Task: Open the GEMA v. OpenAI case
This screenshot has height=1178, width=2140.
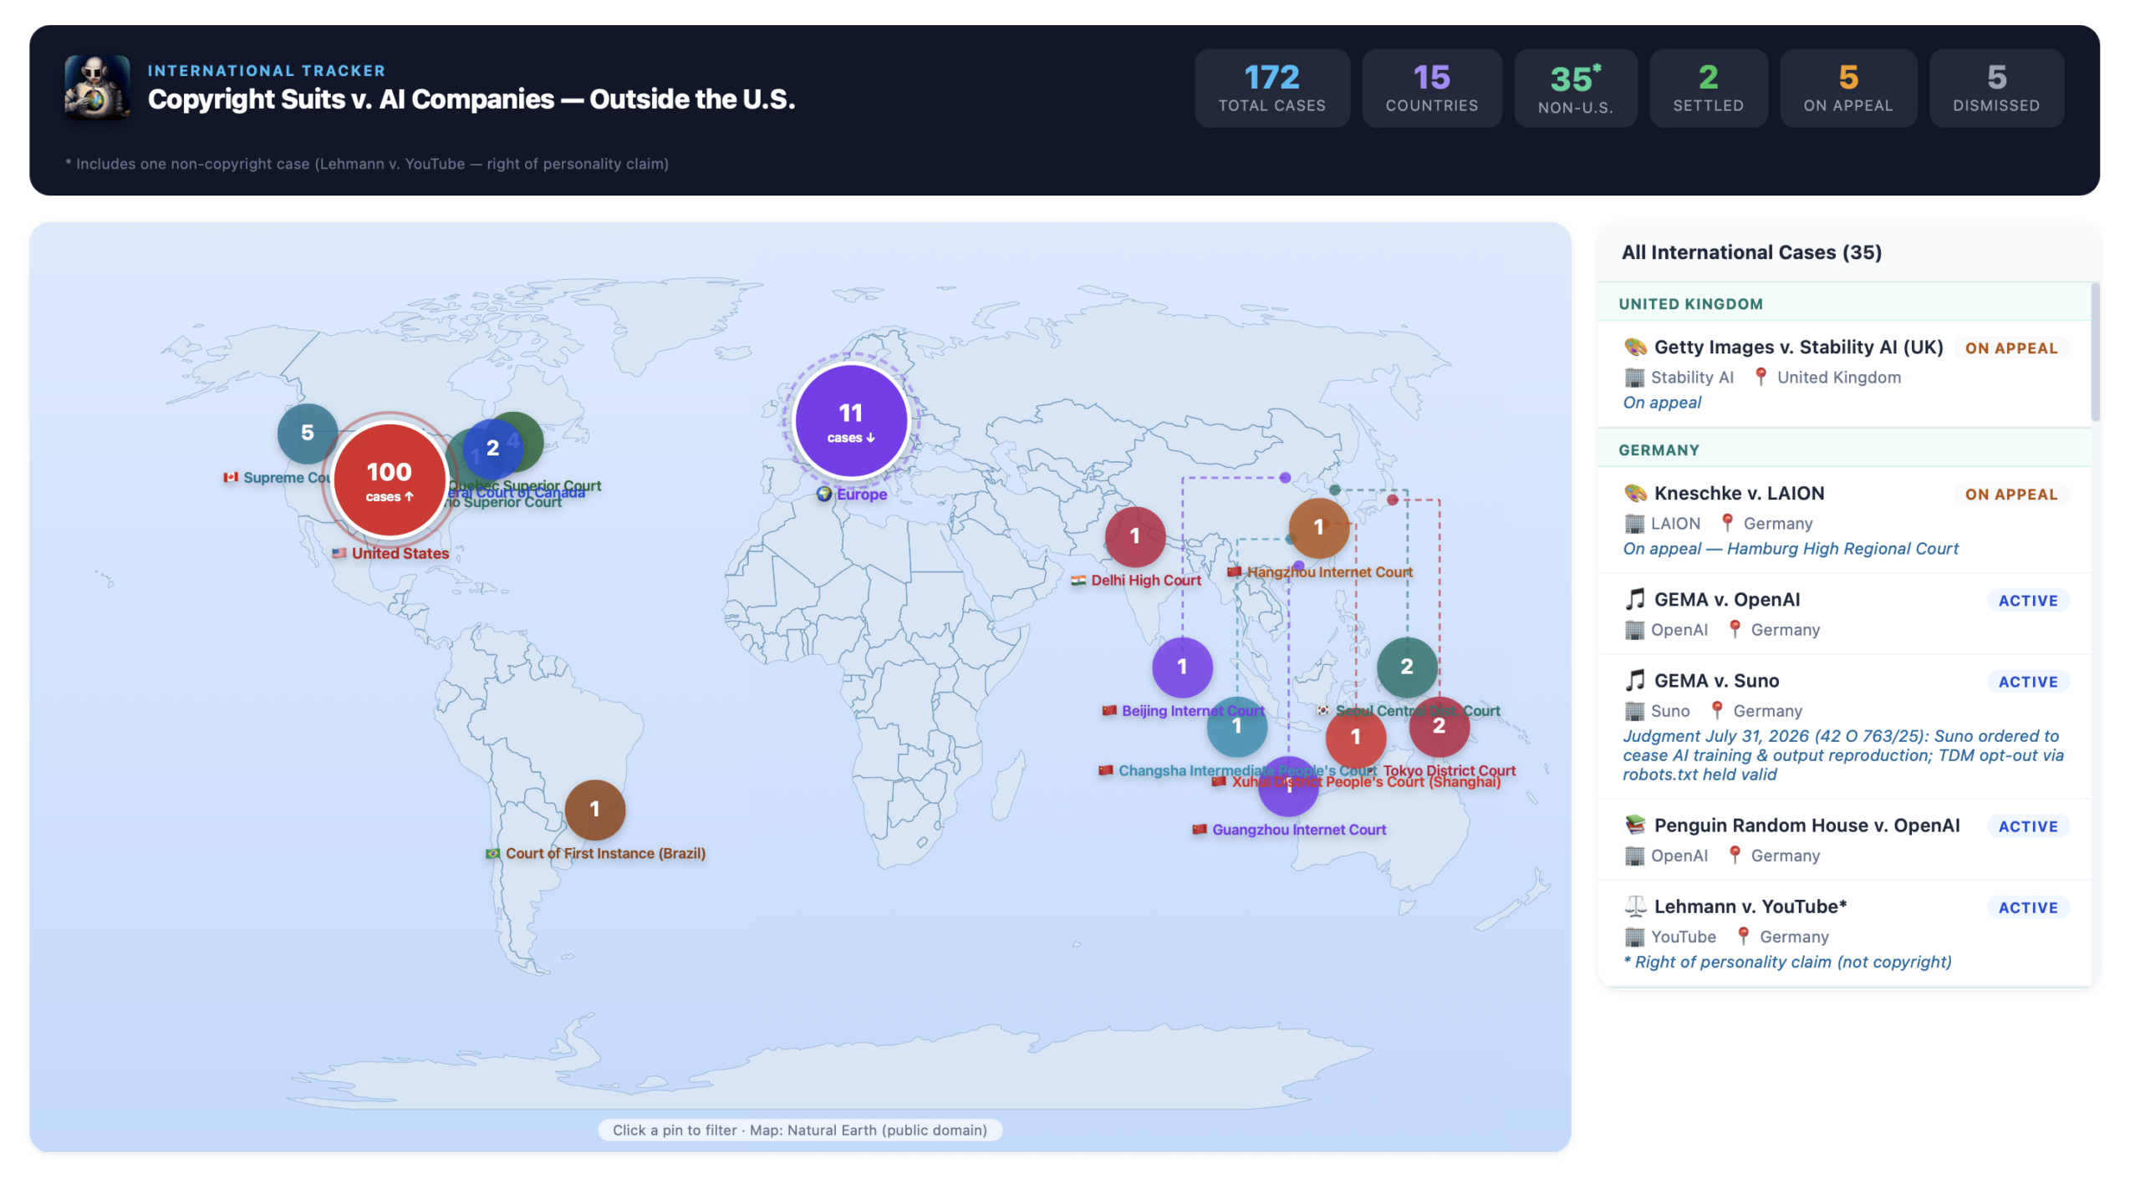Action: pyautogui.click(x=1843, y=614)
